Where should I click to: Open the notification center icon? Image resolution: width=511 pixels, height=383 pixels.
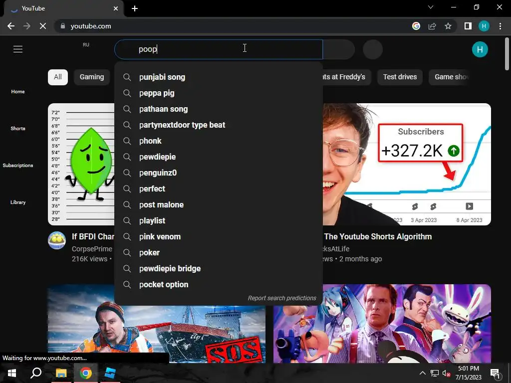pos(495,373)
